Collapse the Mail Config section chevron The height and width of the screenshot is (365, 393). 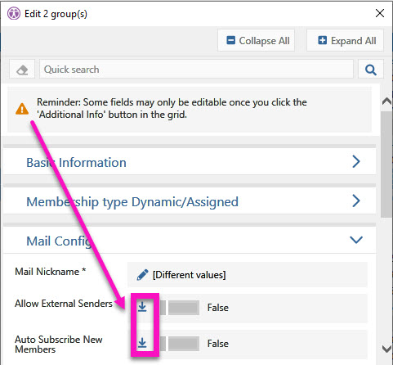(356, 240)
